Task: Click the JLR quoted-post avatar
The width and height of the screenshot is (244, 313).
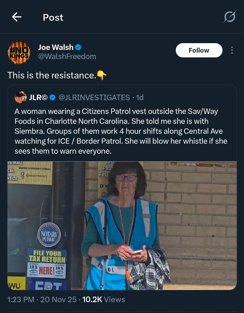Action: [21, 97]
